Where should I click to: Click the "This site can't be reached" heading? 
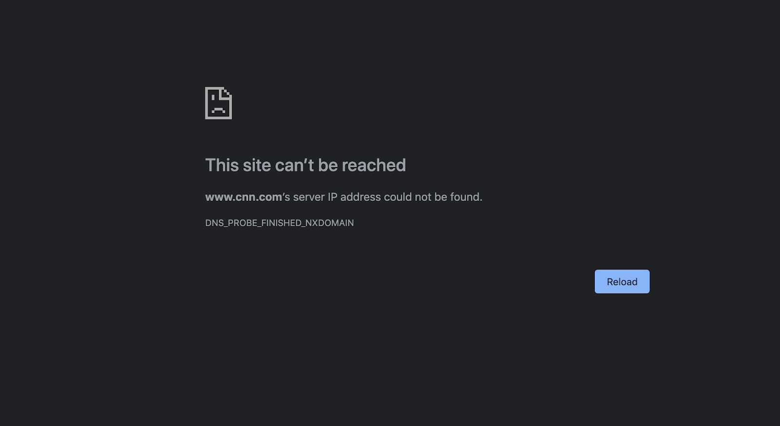coord(305,165)
